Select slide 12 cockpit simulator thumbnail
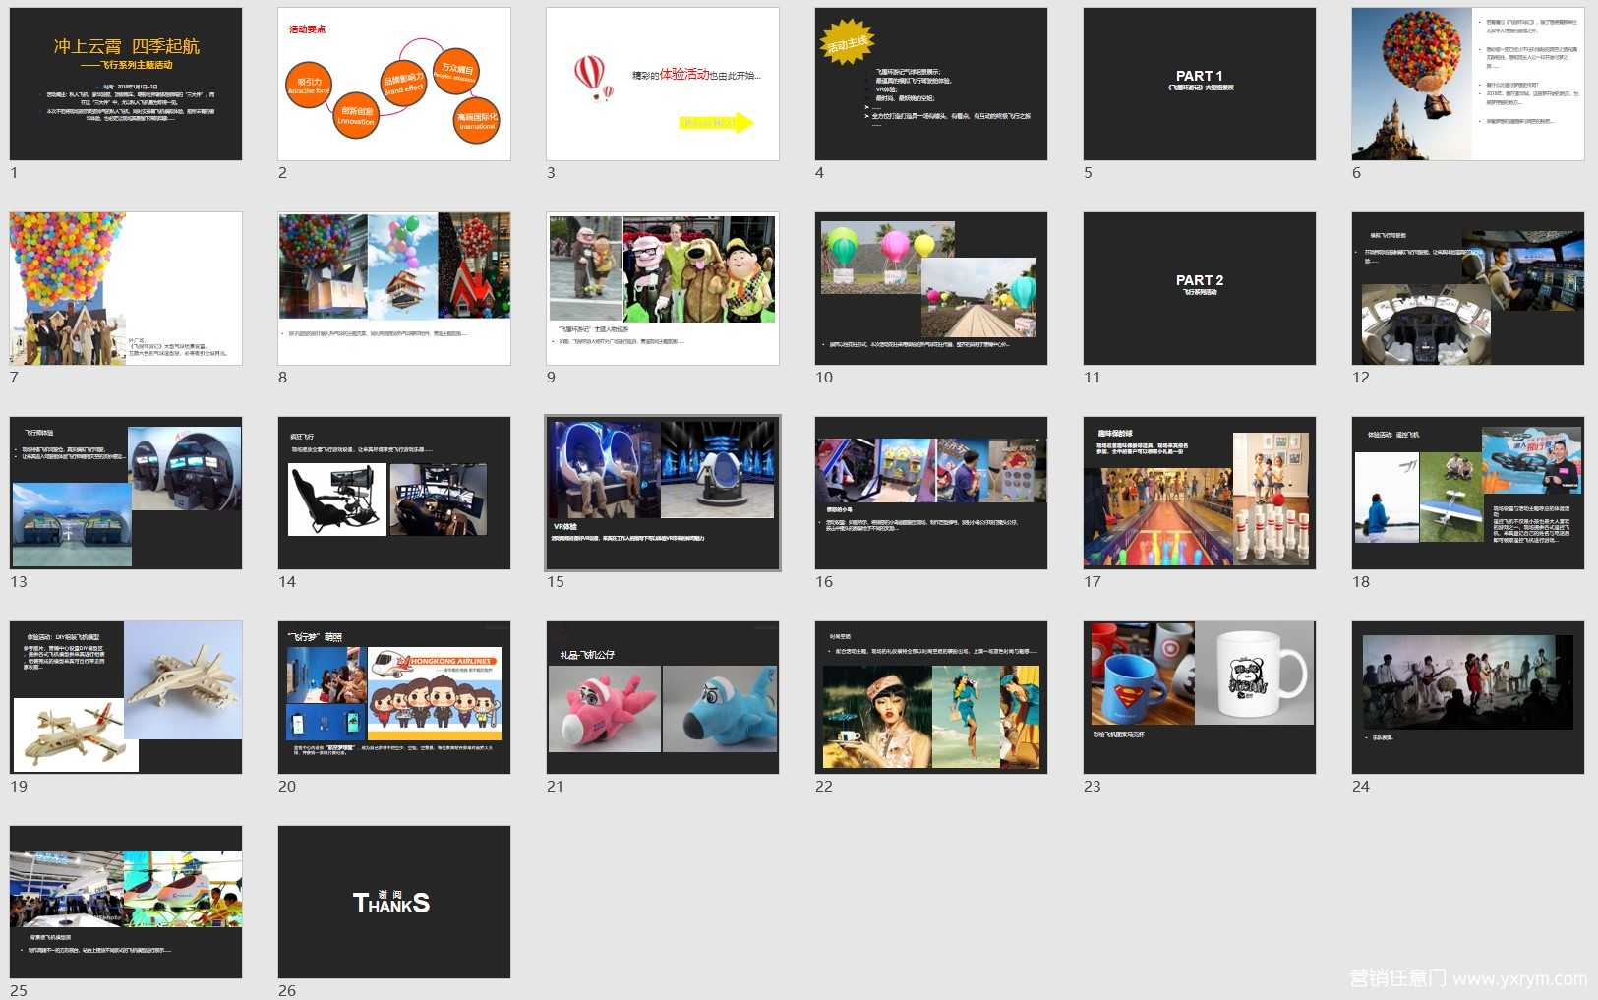 (1468, 288)
